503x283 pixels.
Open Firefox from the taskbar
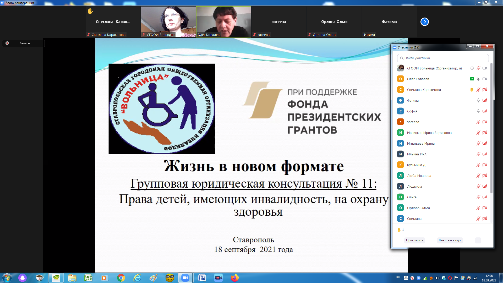pos(235,278)
